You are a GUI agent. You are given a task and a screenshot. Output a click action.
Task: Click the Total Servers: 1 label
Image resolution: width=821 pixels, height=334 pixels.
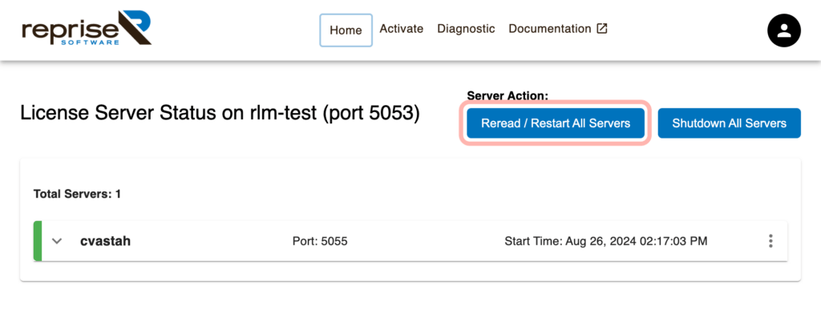click(x=77, y=194)
